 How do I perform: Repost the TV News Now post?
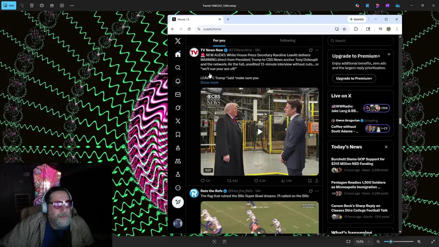point(233,181)
